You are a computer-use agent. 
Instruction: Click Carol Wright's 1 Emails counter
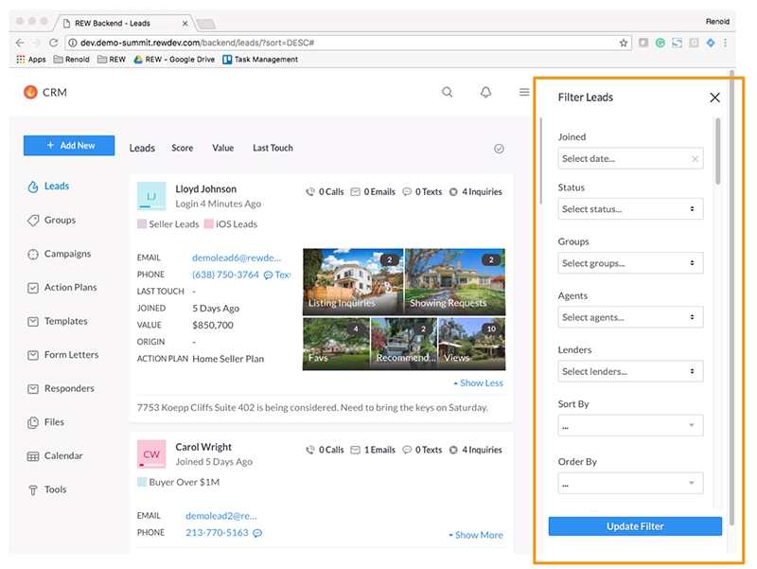click(x=373, y=450)
